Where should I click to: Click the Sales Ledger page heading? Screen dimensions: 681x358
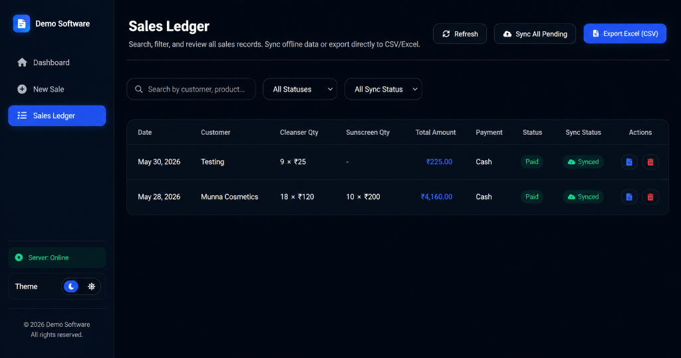coord(169,26)
